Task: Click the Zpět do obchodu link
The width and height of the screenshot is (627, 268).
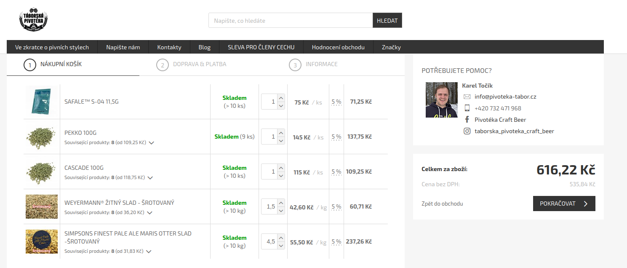Action: pyautogui.click(x=442, y=204)
